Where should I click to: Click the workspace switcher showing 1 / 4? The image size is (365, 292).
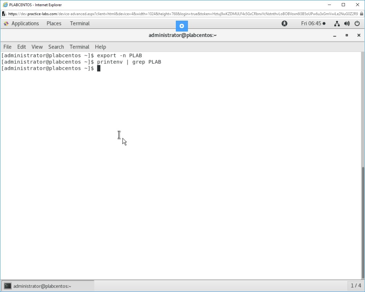pos(356,286)
